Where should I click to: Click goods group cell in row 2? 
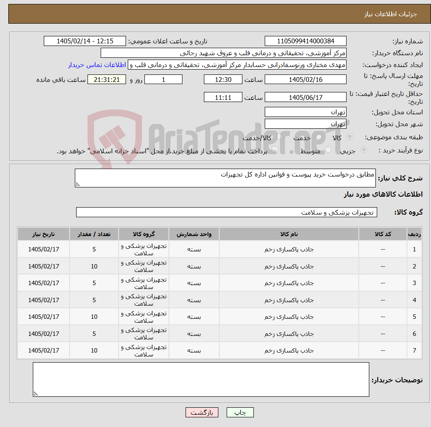144,266
